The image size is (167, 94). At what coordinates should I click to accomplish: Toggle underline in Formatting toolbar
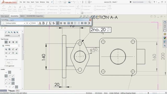pos(50,23)
